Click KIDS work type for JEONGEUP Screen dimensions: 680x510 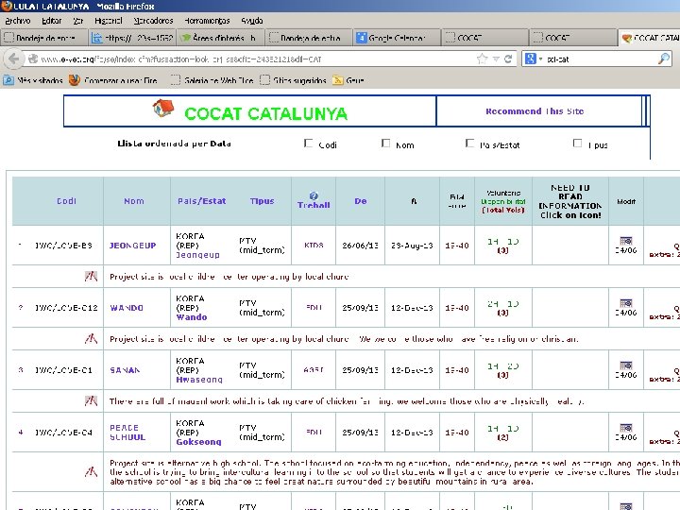pyautogui.click(x=314, y=245)
